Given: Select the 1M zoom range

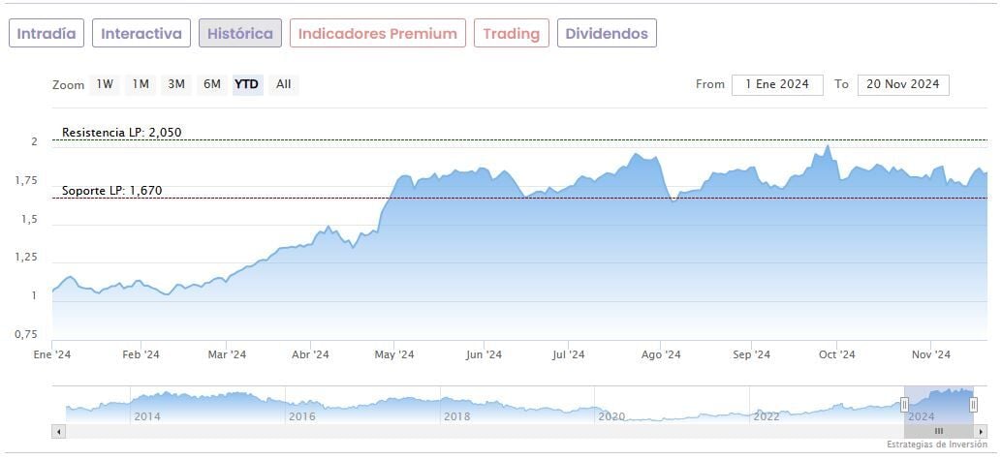Looking at the screenshot, I should tap(141, 84).
